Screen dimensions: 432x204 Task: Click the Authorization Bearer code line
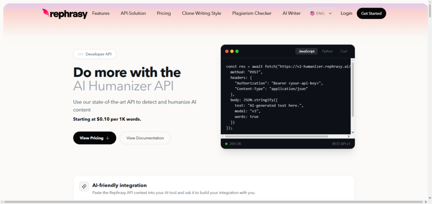278,83
